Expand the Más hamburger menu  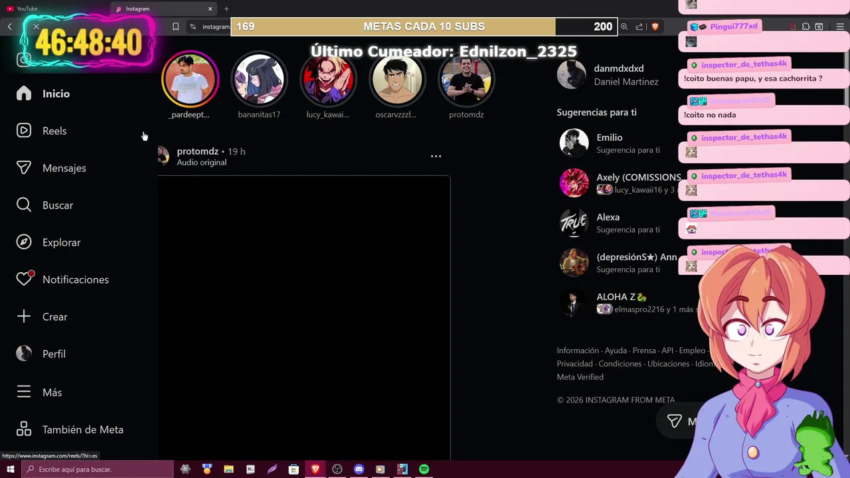pos(24,392)
